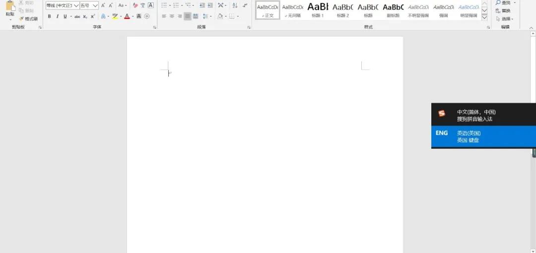Image resolution: width=536 pixels, height=253 pixels.
Task: Open the Font (字体) dialog launcher
Action: pyautogui.click(x=154, y=27)
